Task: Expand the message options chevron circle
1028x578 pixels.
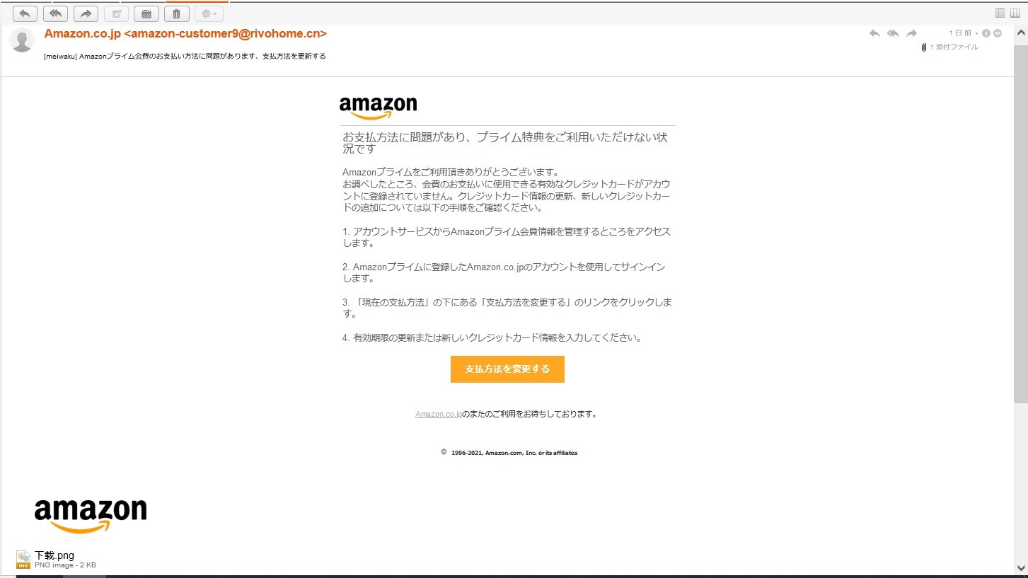Action: (998, 33)
